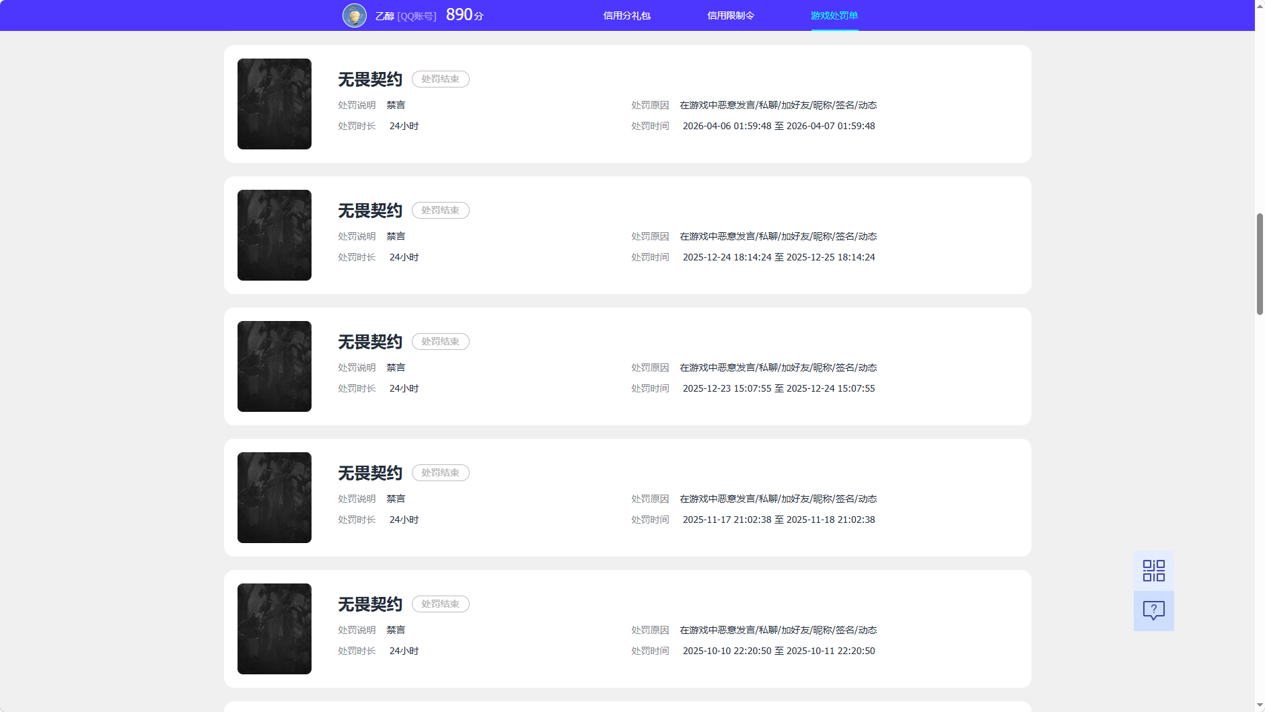
Task: Open game thumbnail of 2025-10-10 penalty
Action: point(275,629)
